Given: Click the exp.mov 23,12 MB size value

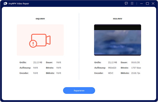Looking at the screenshot, I should point(38,63).
